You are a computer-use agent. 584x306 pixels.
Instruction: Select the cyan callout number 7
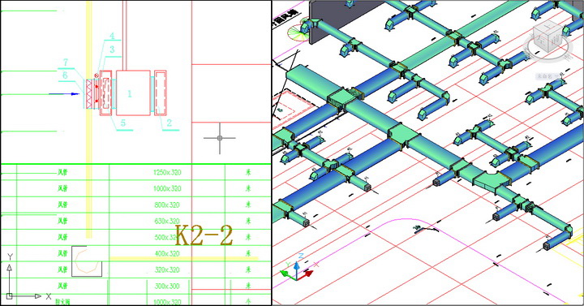66,62
